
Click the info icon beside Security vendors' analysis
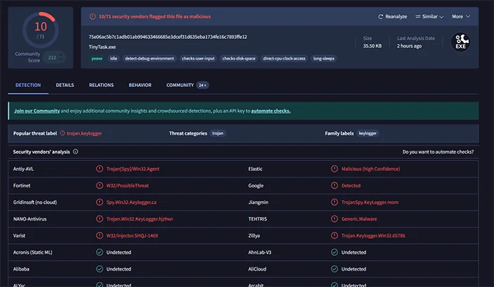tap(76, 151)
